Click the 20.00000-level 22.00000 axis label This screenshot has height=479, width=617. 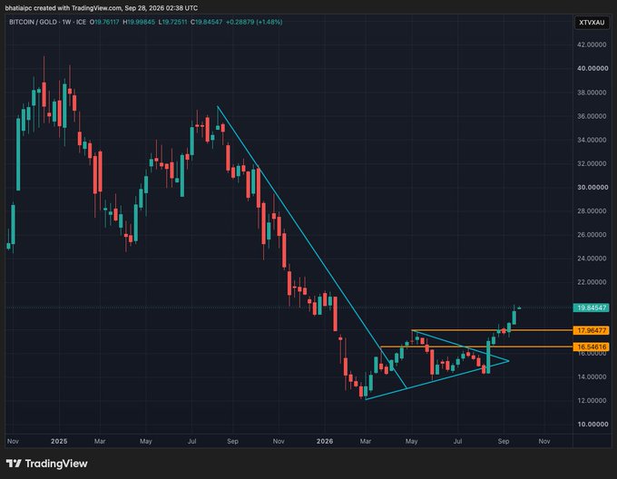(x=592, y=282)
